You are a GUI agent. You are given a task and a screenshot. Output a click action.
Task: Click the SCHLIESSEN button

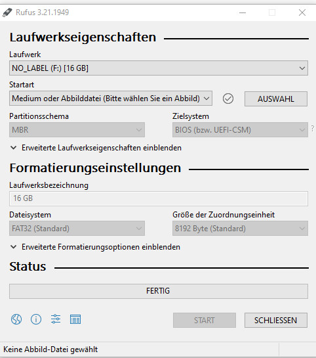tap(276, 320)
